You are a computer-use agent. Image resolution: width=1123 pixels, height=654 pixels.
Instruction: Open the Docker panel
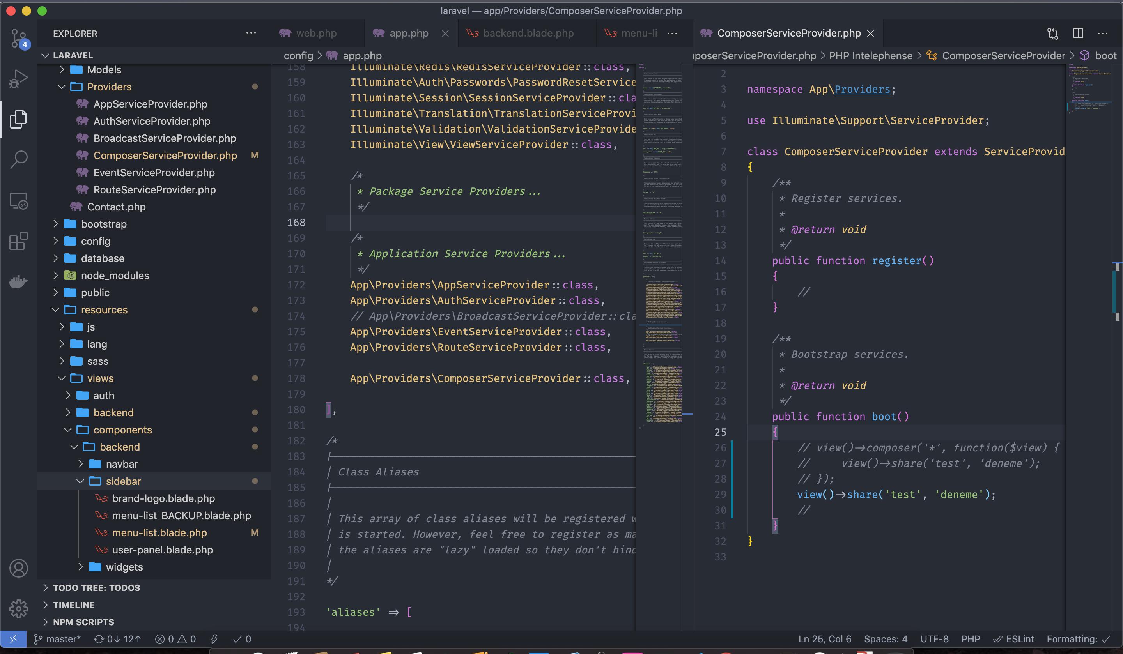18,281
